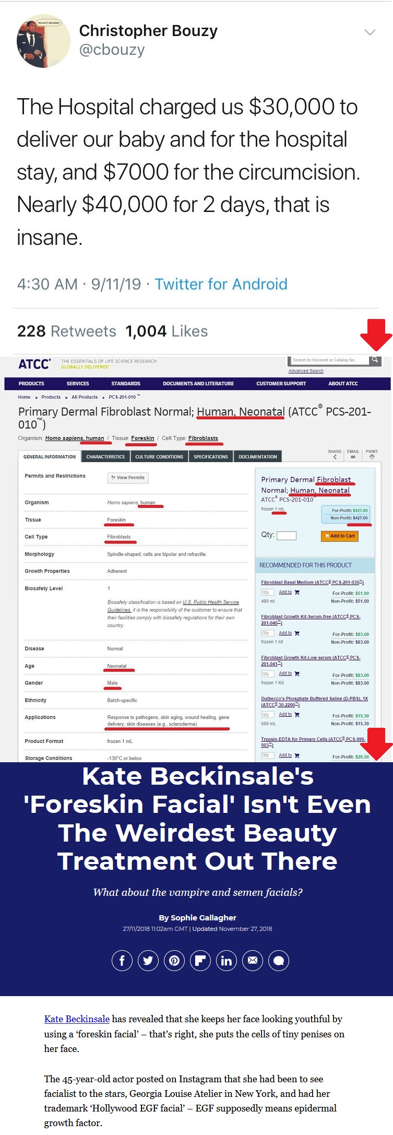Focus Qty field for Growth Kit-Low serum
393x1135 pixels.
click(x=267, y=673)
